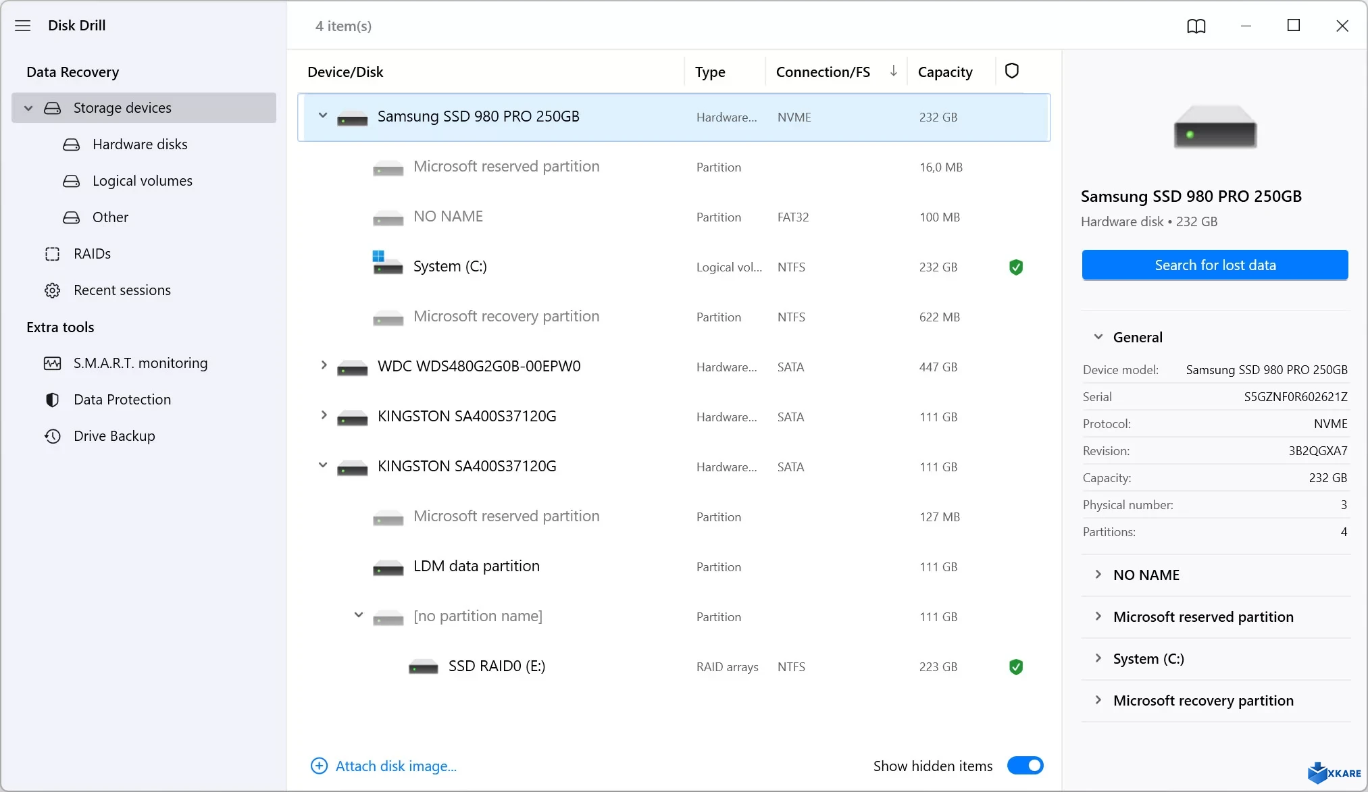Image resolution: width=1368 pixels, height=792 pixels.
Task: Click the System (C:) Windows drive icon
Action: click(x=388, y=263)
